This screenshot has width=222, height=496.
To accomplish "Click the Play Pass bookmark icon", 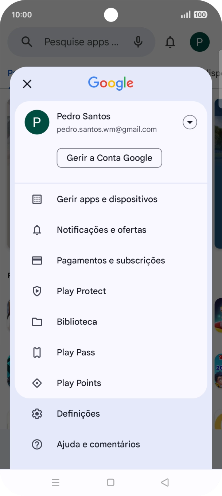I will pos(37,352).
